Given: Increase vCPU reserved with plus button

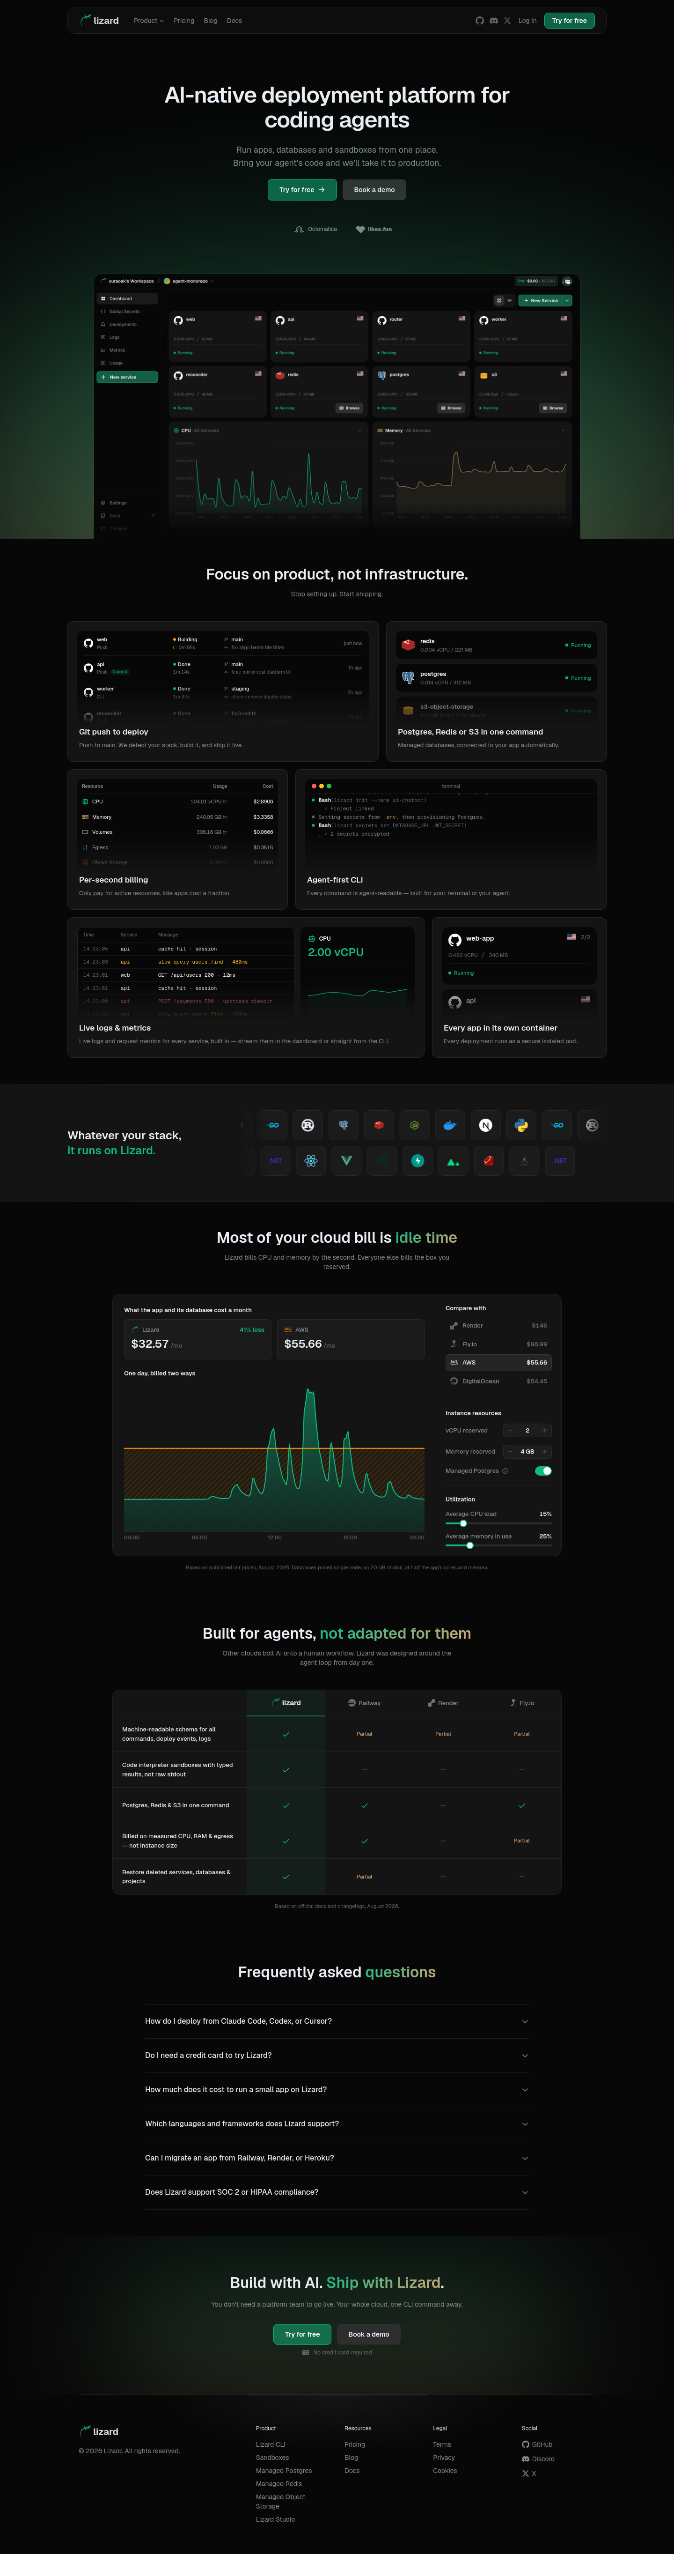Looking at the screenshot, I should click(545, 1431).
